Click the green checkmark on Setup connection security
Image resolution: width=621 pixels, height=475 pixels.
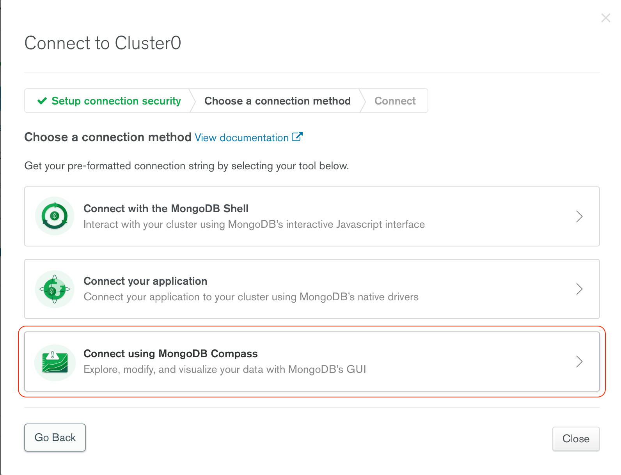coord(42,101)
